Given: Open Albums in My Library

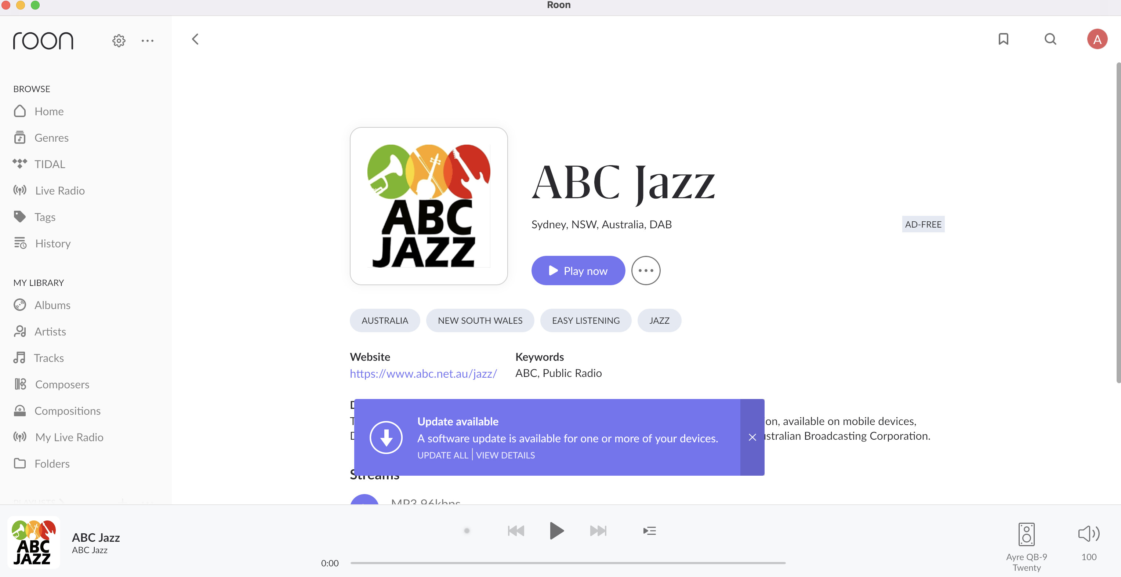Looking at the screenshot, I should (x=52, y=305).
